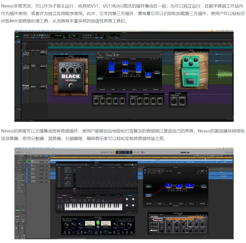Click the Audio Output speaker node in Pro Tools Nexus
The height and width of the screenshot is (243, 246).
tap(157, 72)
